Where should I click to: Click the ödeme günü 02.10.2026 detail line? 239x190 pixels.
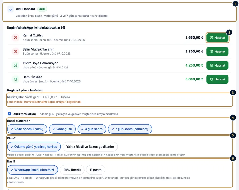click(54, 40)
